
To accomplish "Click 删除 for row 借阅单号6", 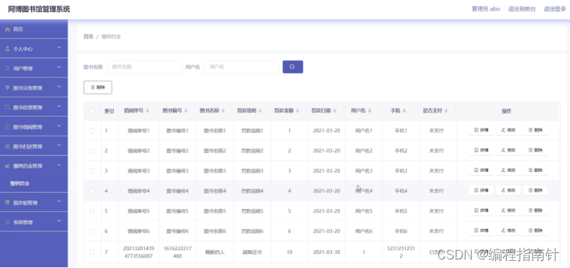I will [x=535, y=230].
